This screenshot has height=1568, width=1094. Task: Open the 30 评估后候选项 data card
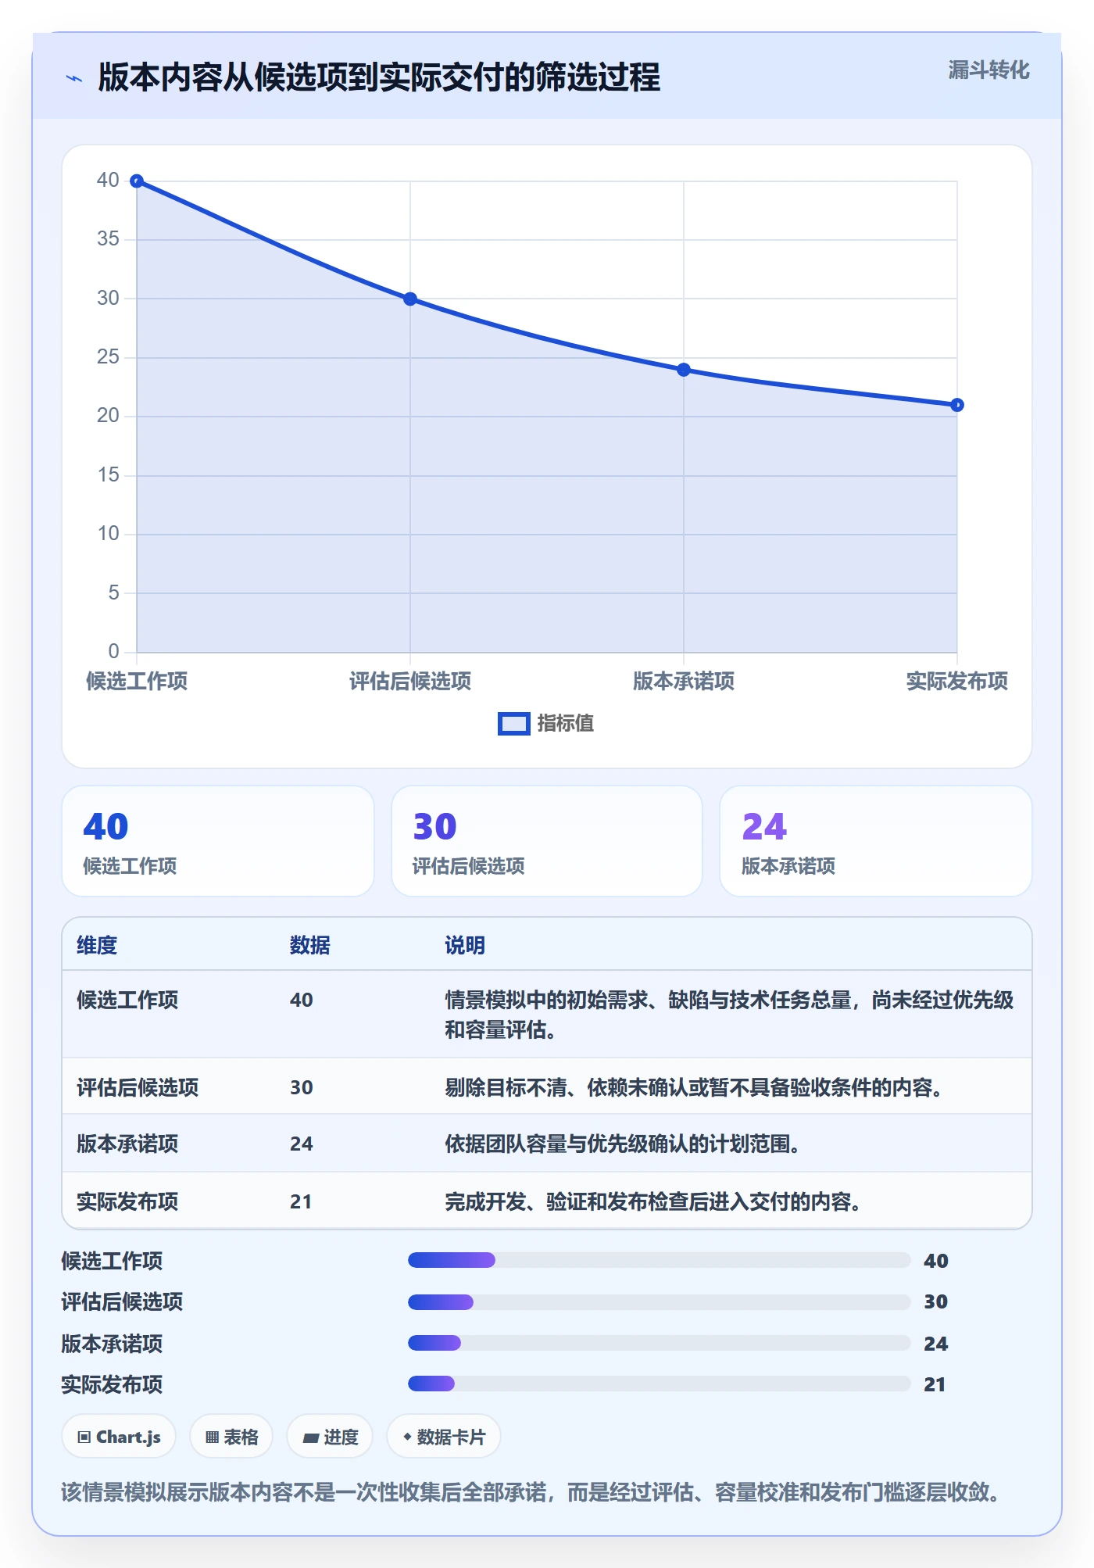[x=547, y=841]
